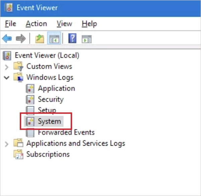Viewport: 201px width, 196px height.
Task: Collapse the Windows Logs node chevron
Action: tap(7, 78)
